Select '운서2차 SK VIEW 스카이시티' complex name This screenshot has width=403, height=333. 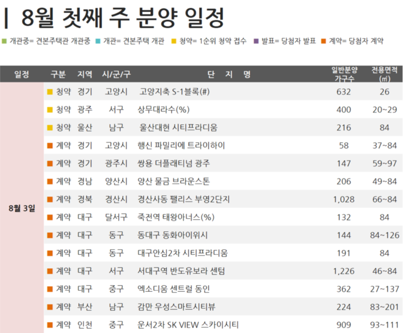pos(188,325)
